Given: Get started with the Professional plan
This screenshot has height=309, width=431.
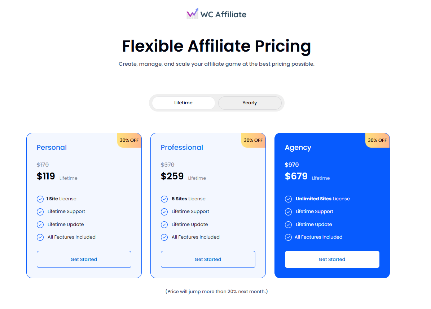Looking at the screenshot, I should pos(208,259).
